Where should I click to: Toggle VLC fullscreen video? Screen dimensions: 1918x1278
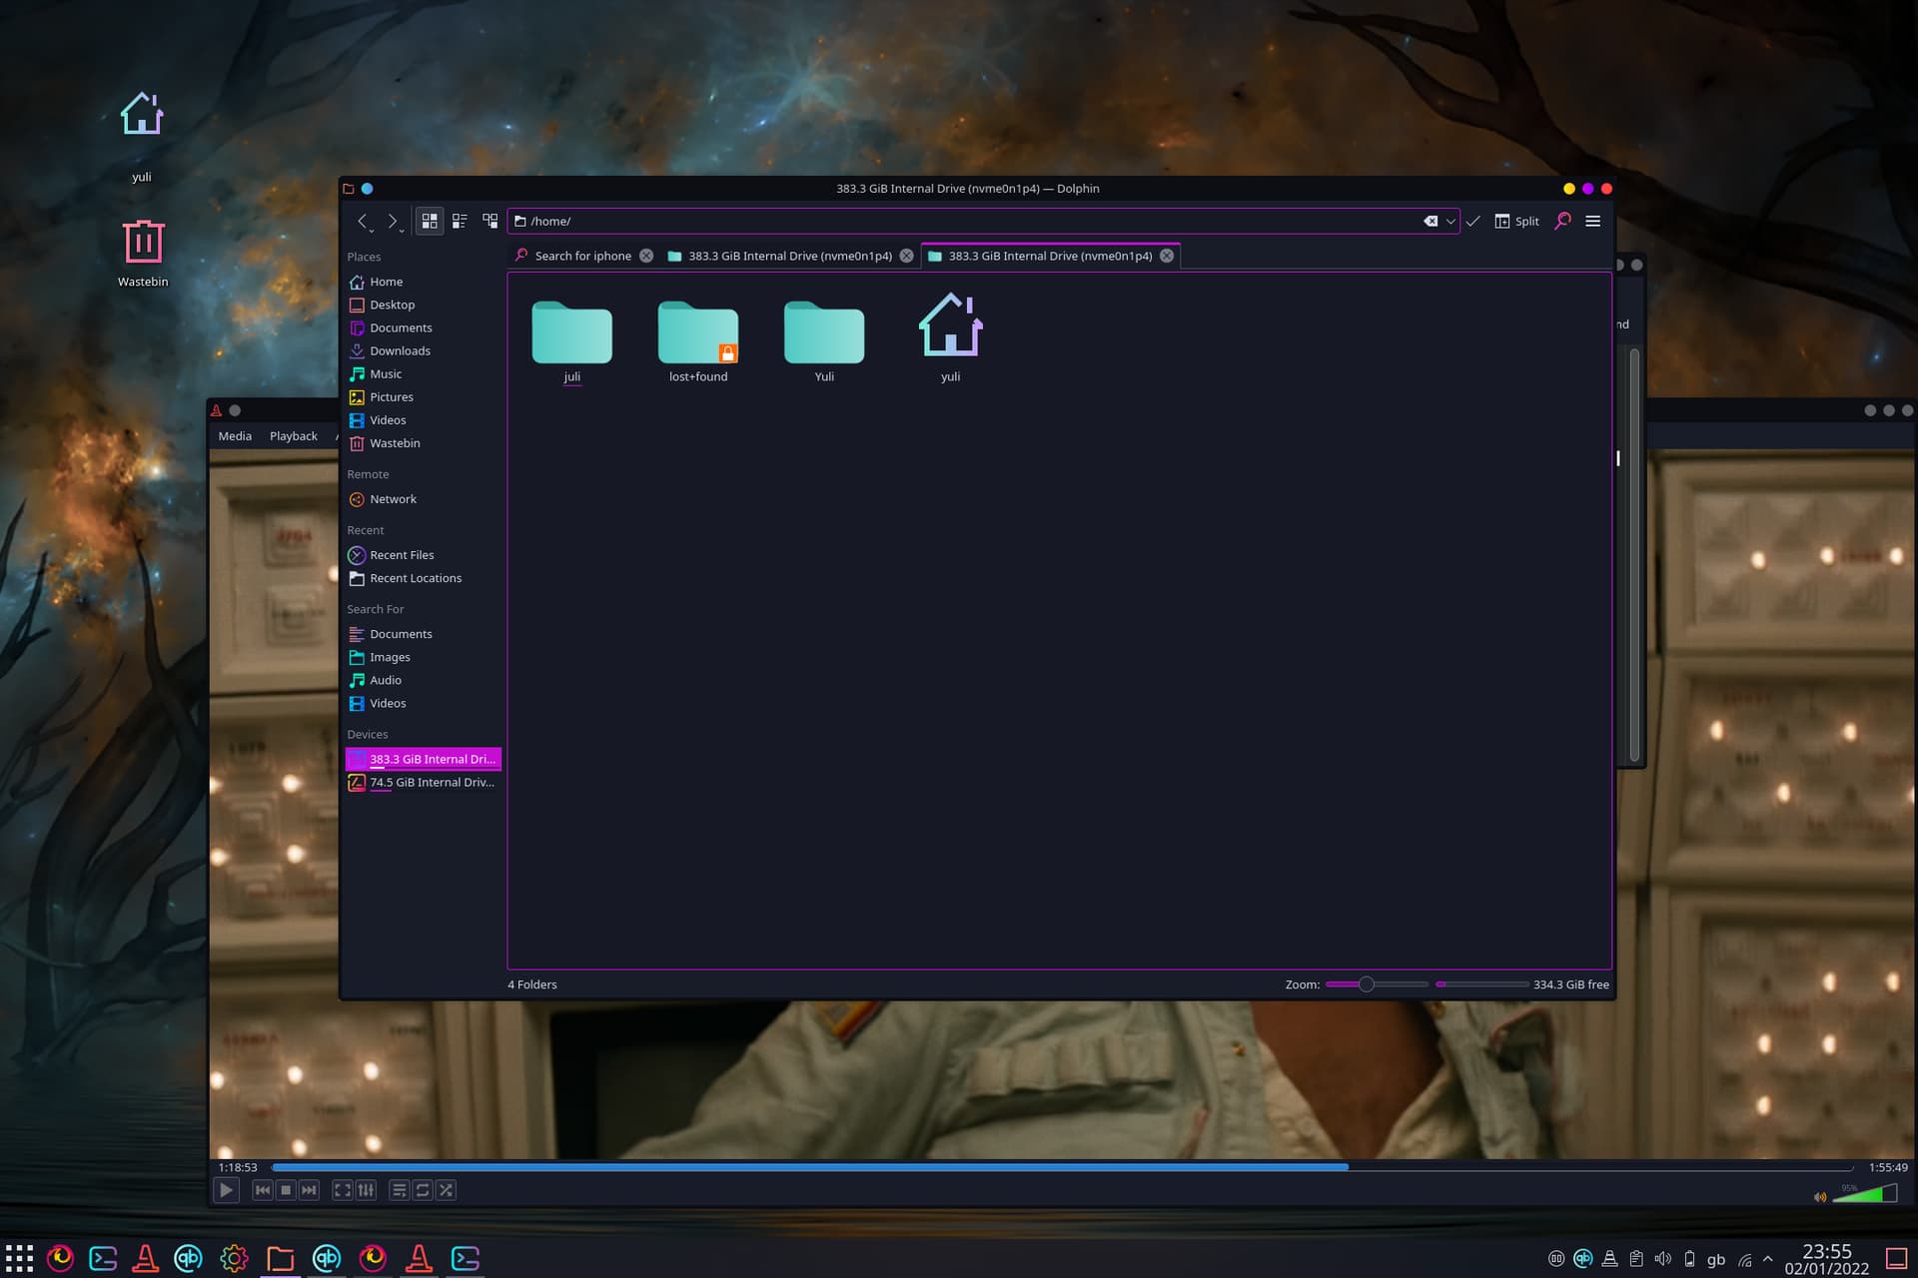342,1190
